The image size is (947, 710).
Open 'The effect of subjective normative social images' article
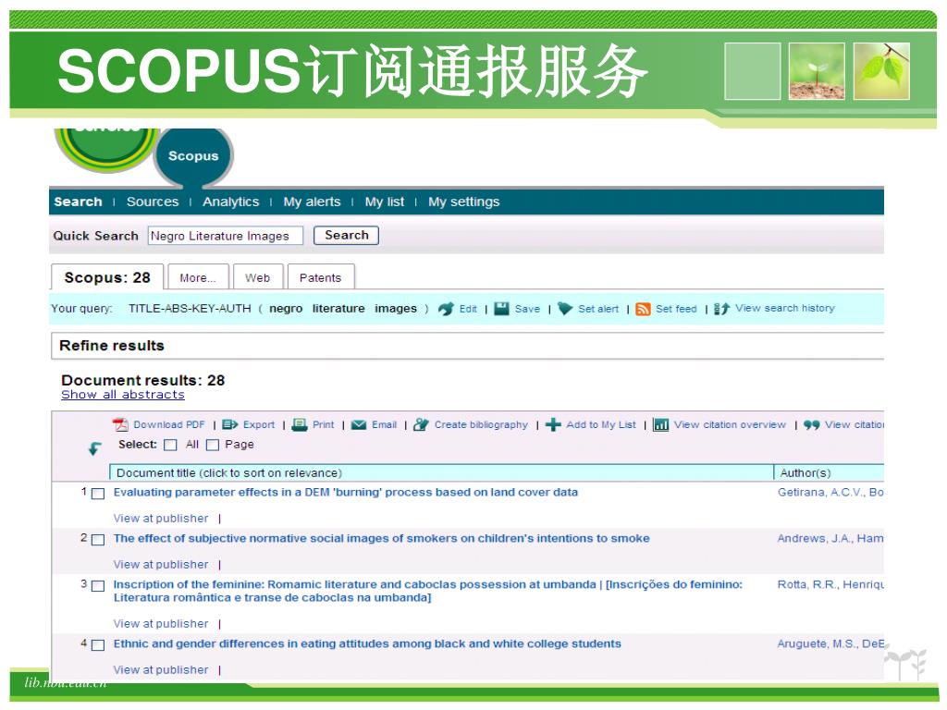pos(382,538)
